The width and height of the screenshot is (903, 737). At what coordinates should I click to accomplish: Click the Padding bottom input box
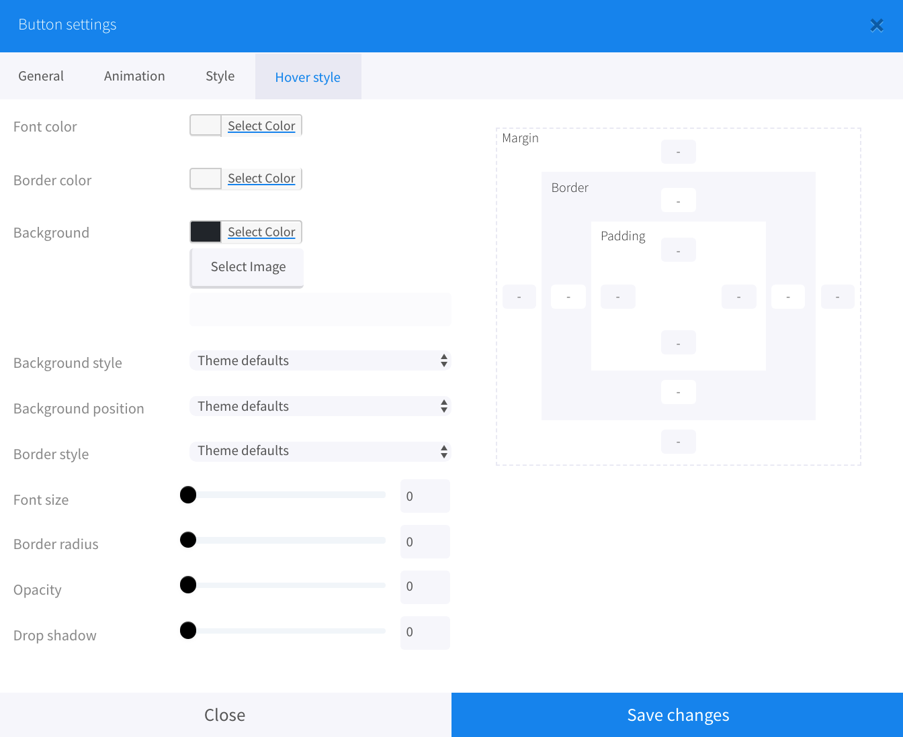pos(679,342)
